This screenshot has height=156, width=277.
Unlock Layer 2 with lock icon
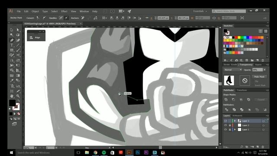(x=230, y=125)
